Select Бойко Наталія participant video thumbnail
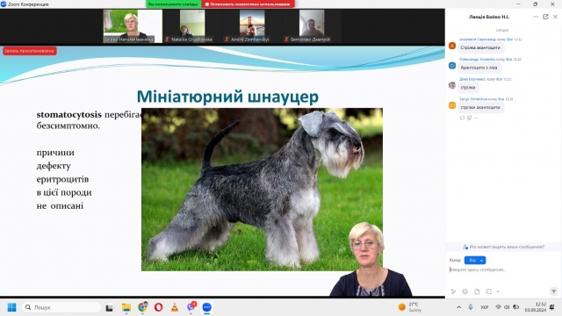The image size is (562, 316). pos(133,26)
